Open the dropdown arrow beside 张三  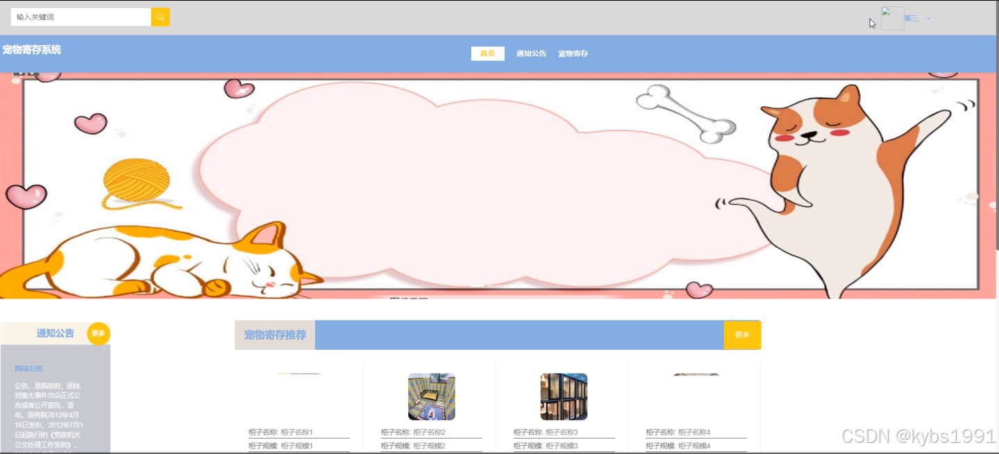929,19
